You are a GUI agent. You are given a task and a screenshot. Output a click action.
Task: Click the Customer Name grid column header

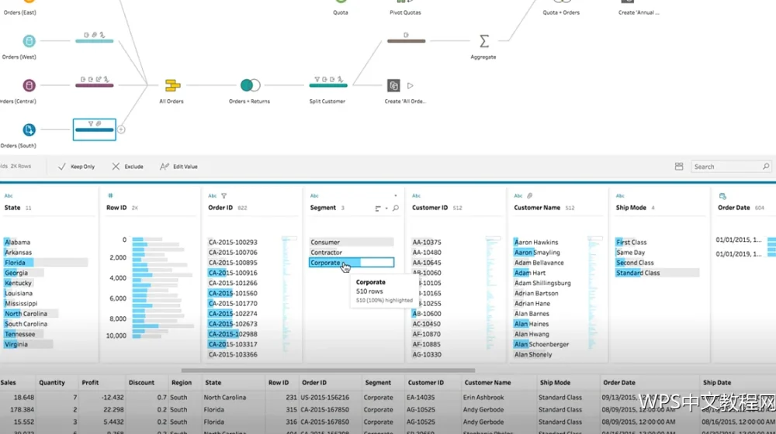pos(487,383)
